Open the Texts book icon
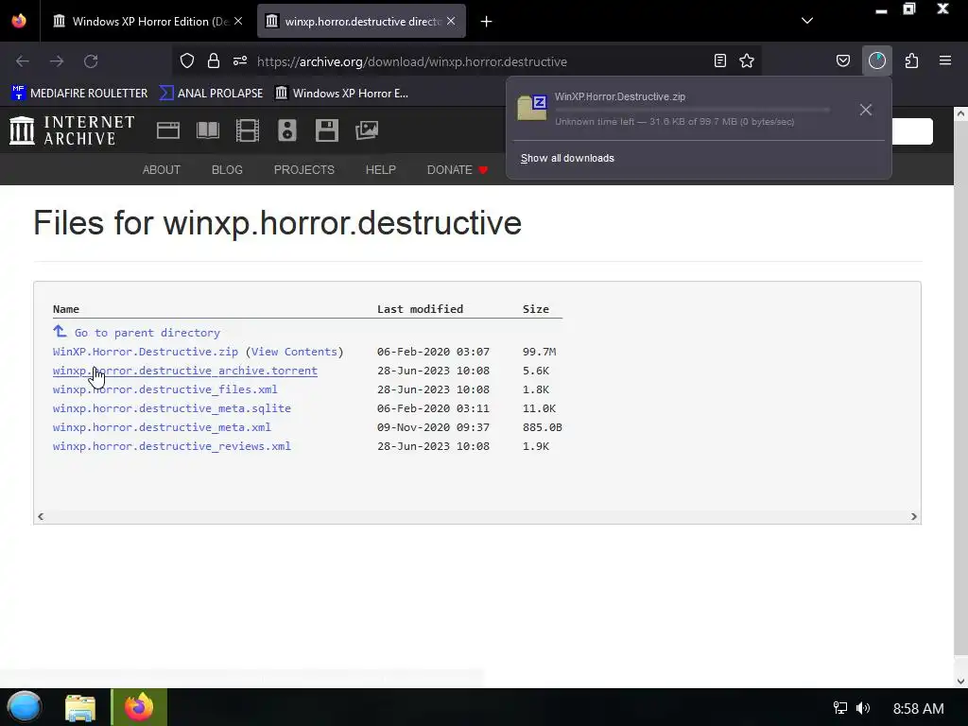Screen dimensions: 968x726 coord(207,130)
